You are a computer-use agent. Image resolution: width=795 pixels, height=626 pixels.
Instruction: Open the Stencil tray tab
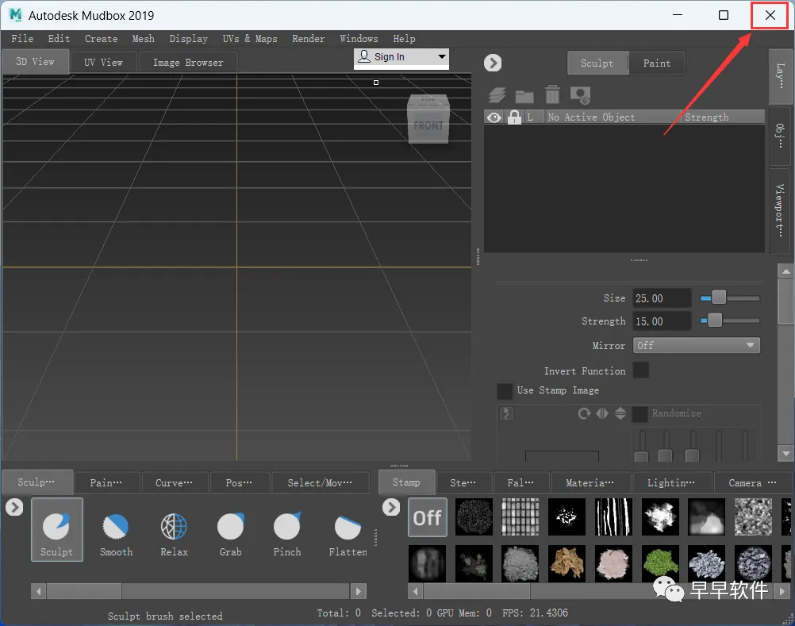(463, 483)
